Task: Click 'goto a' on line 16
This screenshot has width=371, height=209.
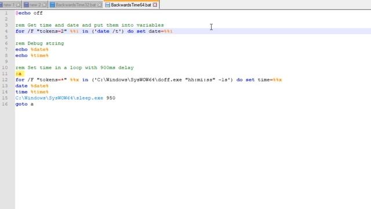Action: point(24,104)
